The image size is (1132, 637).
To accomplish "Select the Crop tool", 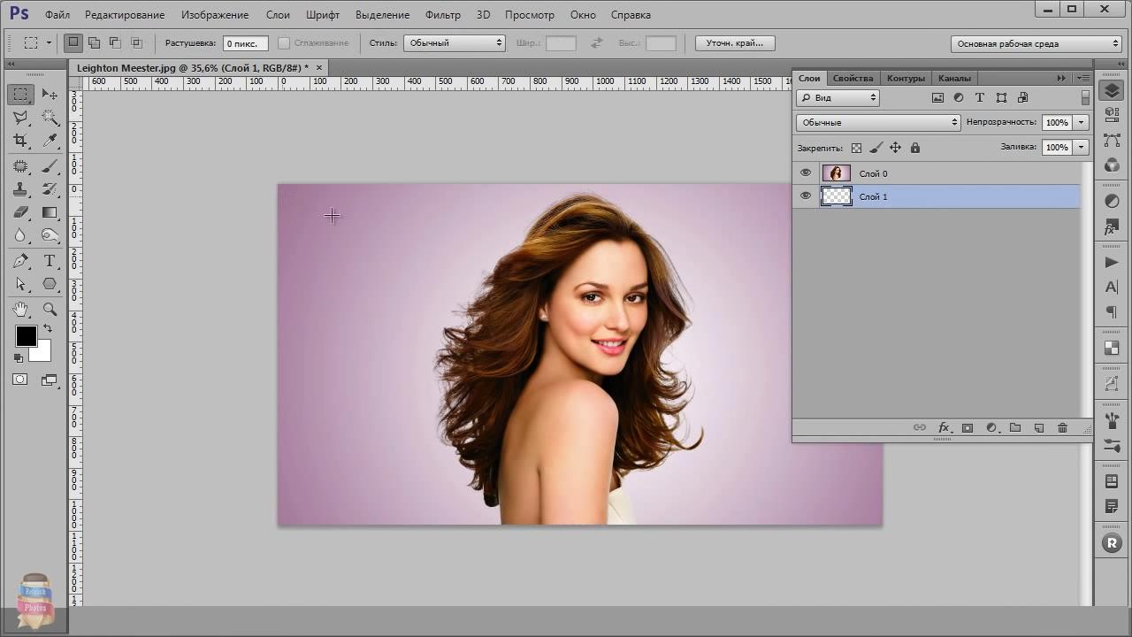I will [x=20, y=141].
